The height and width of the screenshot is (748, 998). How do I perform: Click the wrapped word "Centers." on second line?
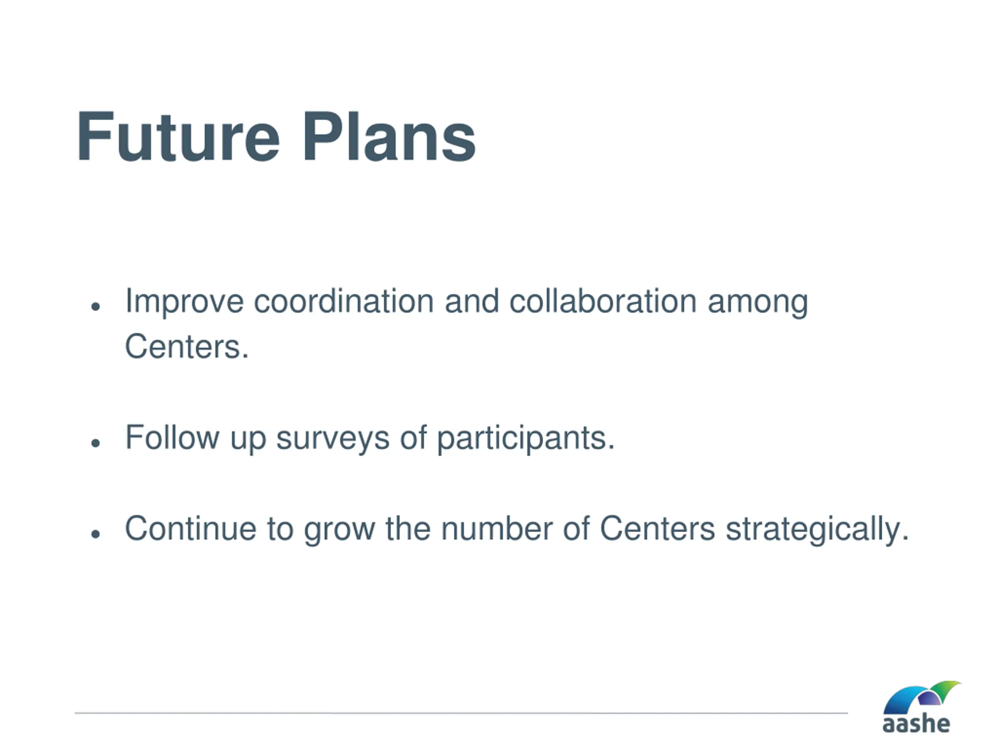point(186,347)
